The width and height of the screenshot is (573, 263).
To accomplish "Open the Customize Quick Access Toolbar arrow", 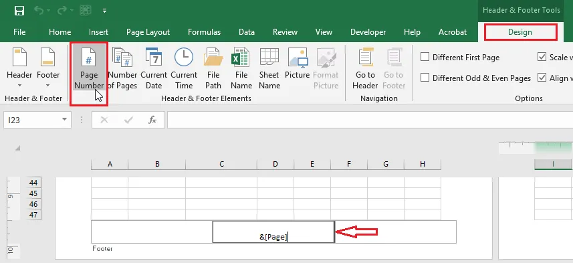I will click(x=104, y=11).
